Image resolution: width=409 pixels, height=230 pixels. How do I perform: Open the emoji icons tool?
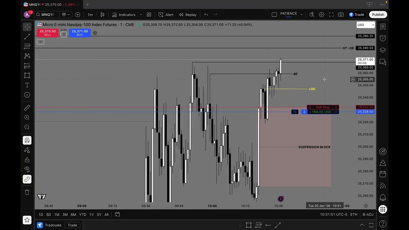tap(27, 95)
